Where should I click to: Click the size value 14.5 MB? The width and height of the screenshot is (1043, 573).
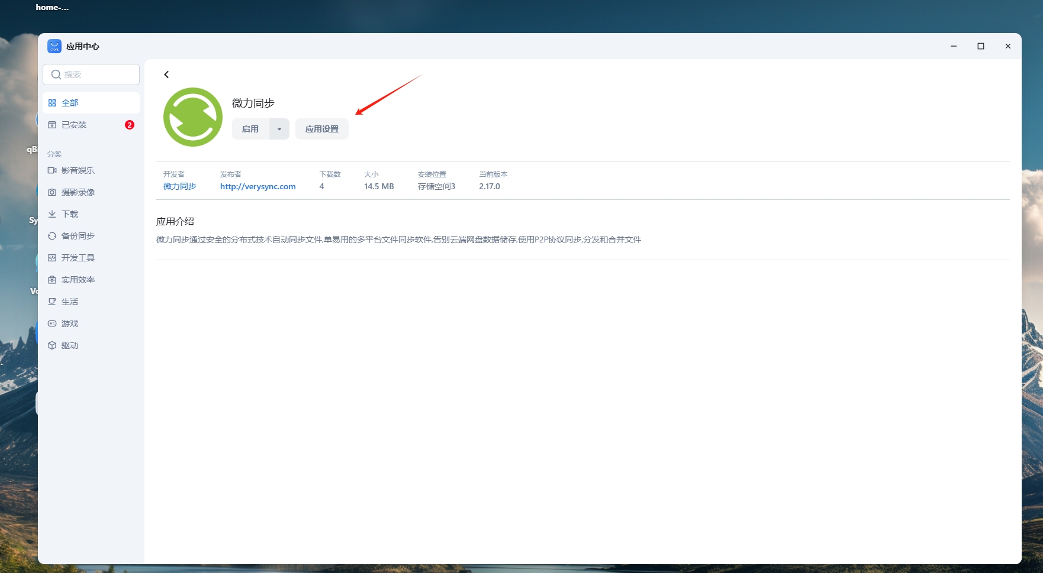click(379, 186)
